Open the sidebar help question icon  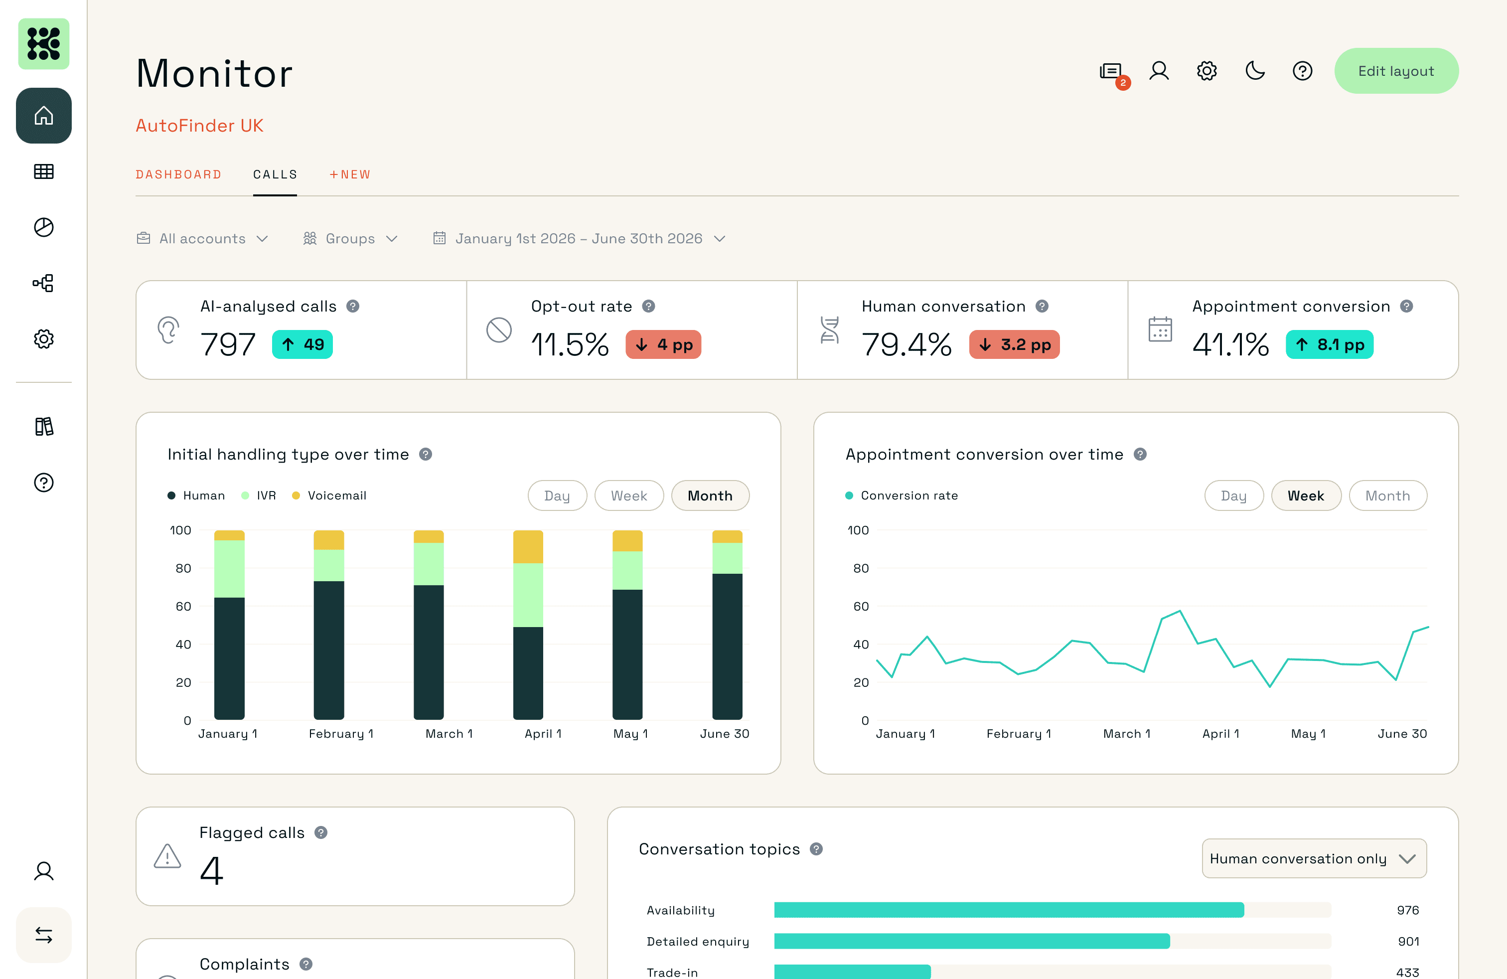coord(44,483)
